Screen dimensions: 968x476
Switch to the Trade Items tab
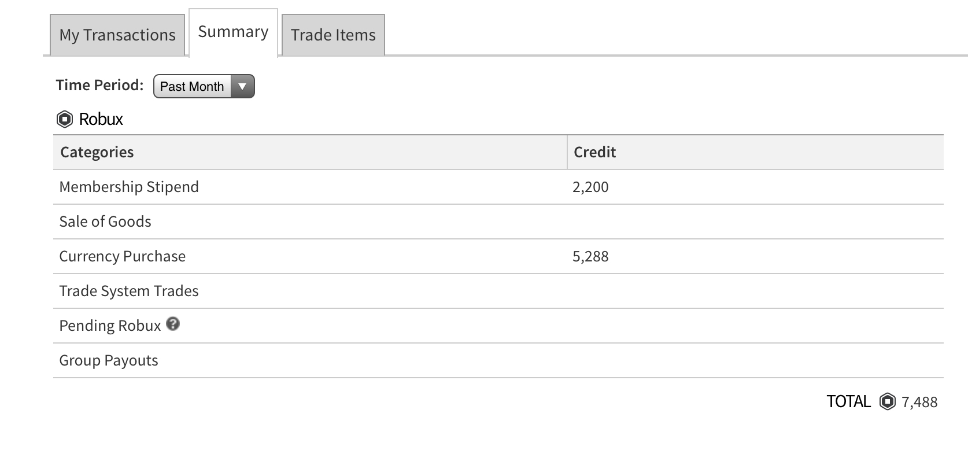(333, 35)
